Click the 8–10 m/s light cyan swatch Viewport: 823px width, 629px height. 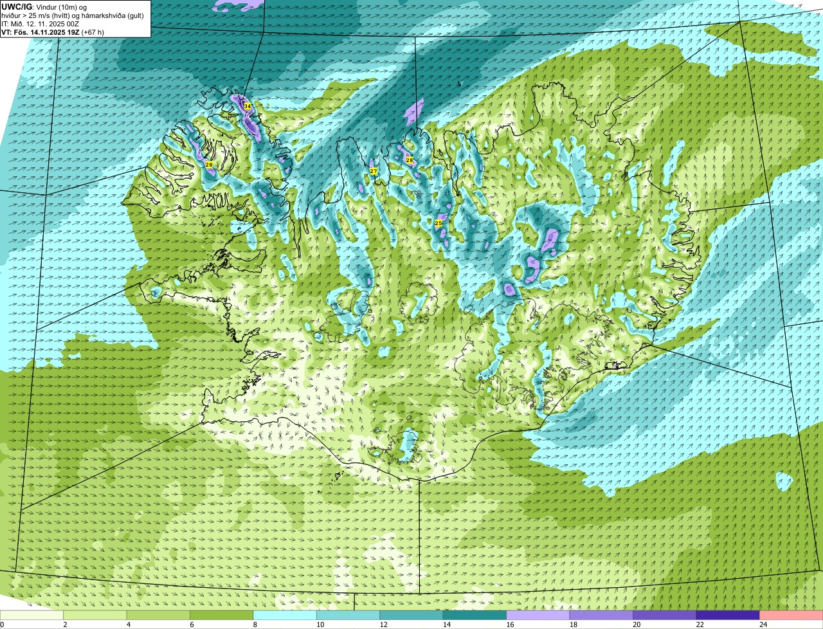(x=285, y=615)
